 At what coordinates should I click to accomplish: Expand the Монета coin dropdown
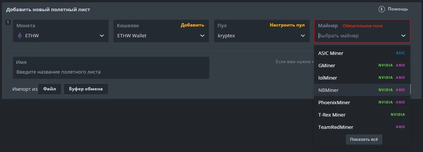pyautogui.click(x=102, y=36)
